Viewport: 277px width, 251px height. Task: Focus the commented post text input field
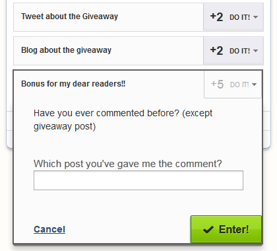pos(138,180)
